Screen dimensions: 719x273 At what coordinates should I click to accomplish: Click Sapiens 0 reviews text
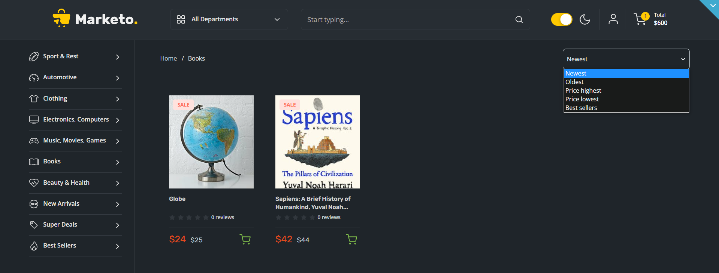click(329, 217)
